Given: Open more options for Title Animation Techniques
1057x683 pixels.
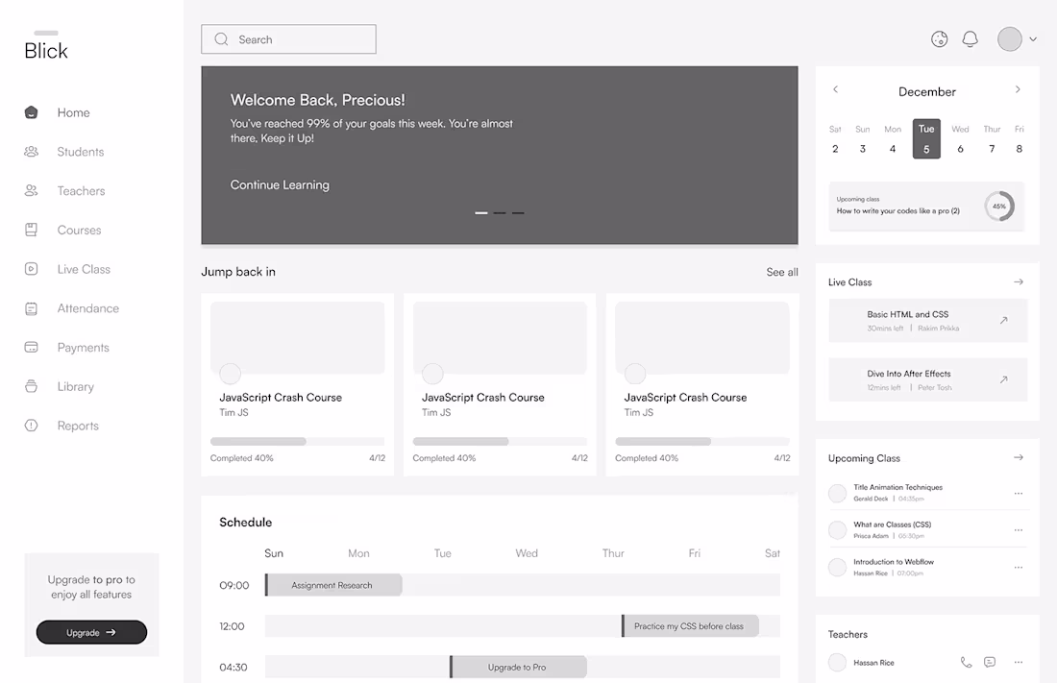Looking at the screenshot, I should coord(1018,494).
